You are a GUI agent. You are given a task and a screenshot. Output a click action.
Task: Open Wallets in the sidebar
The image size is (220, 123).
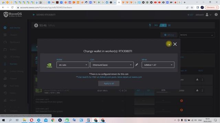(x=10, y=49)
